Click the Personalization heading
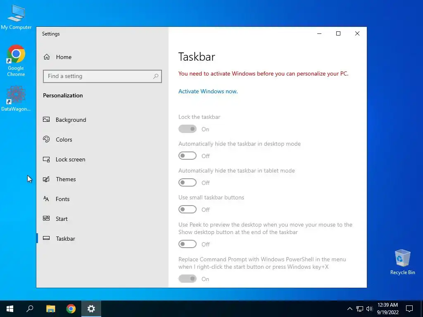 click(63, 95)
